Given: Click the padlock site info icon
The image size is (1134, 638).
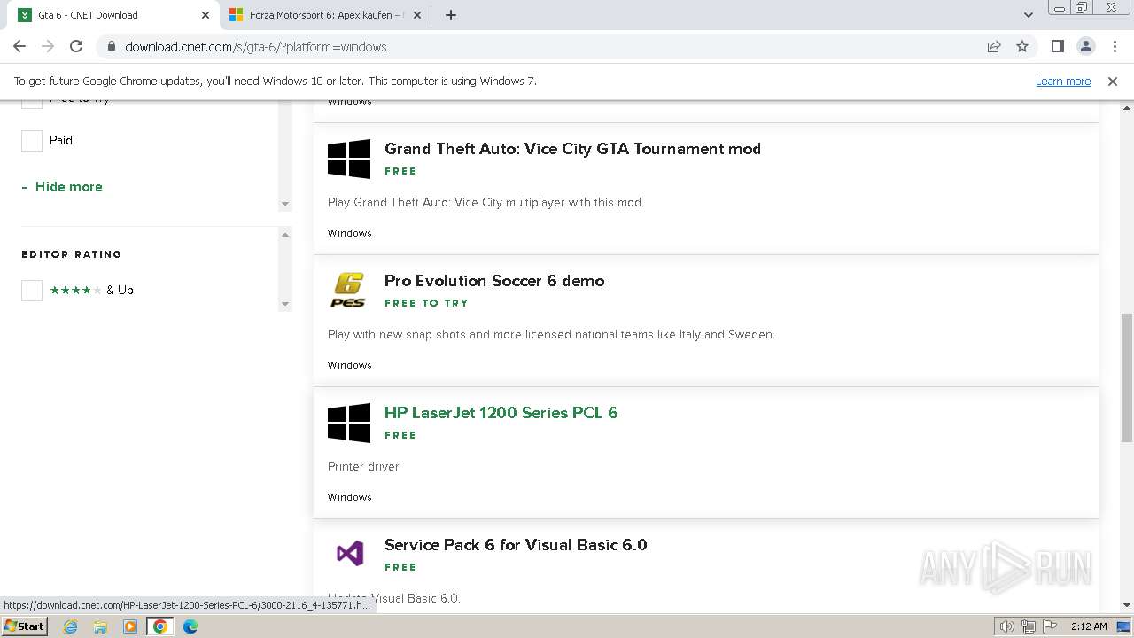Looking at the screenshot, I should coord(111,47).
